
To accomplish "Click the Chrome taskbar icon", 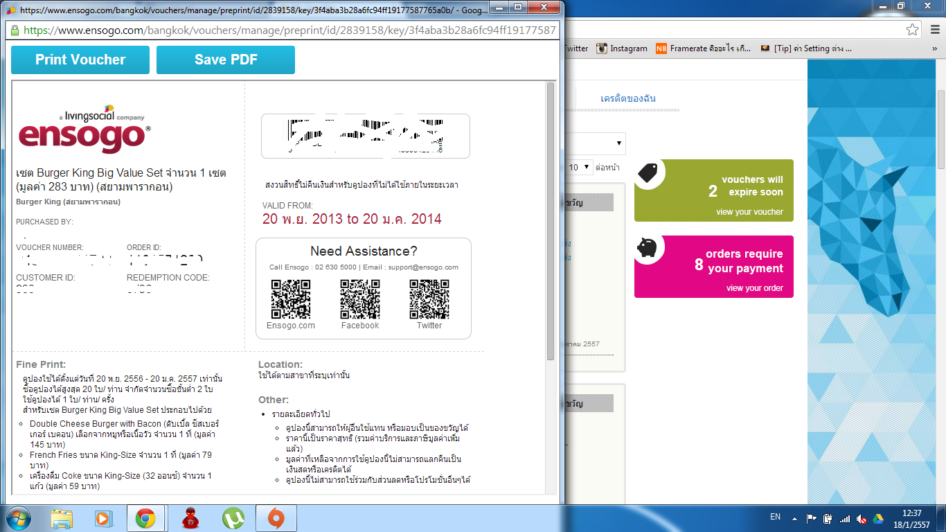I will click(145, 518).
